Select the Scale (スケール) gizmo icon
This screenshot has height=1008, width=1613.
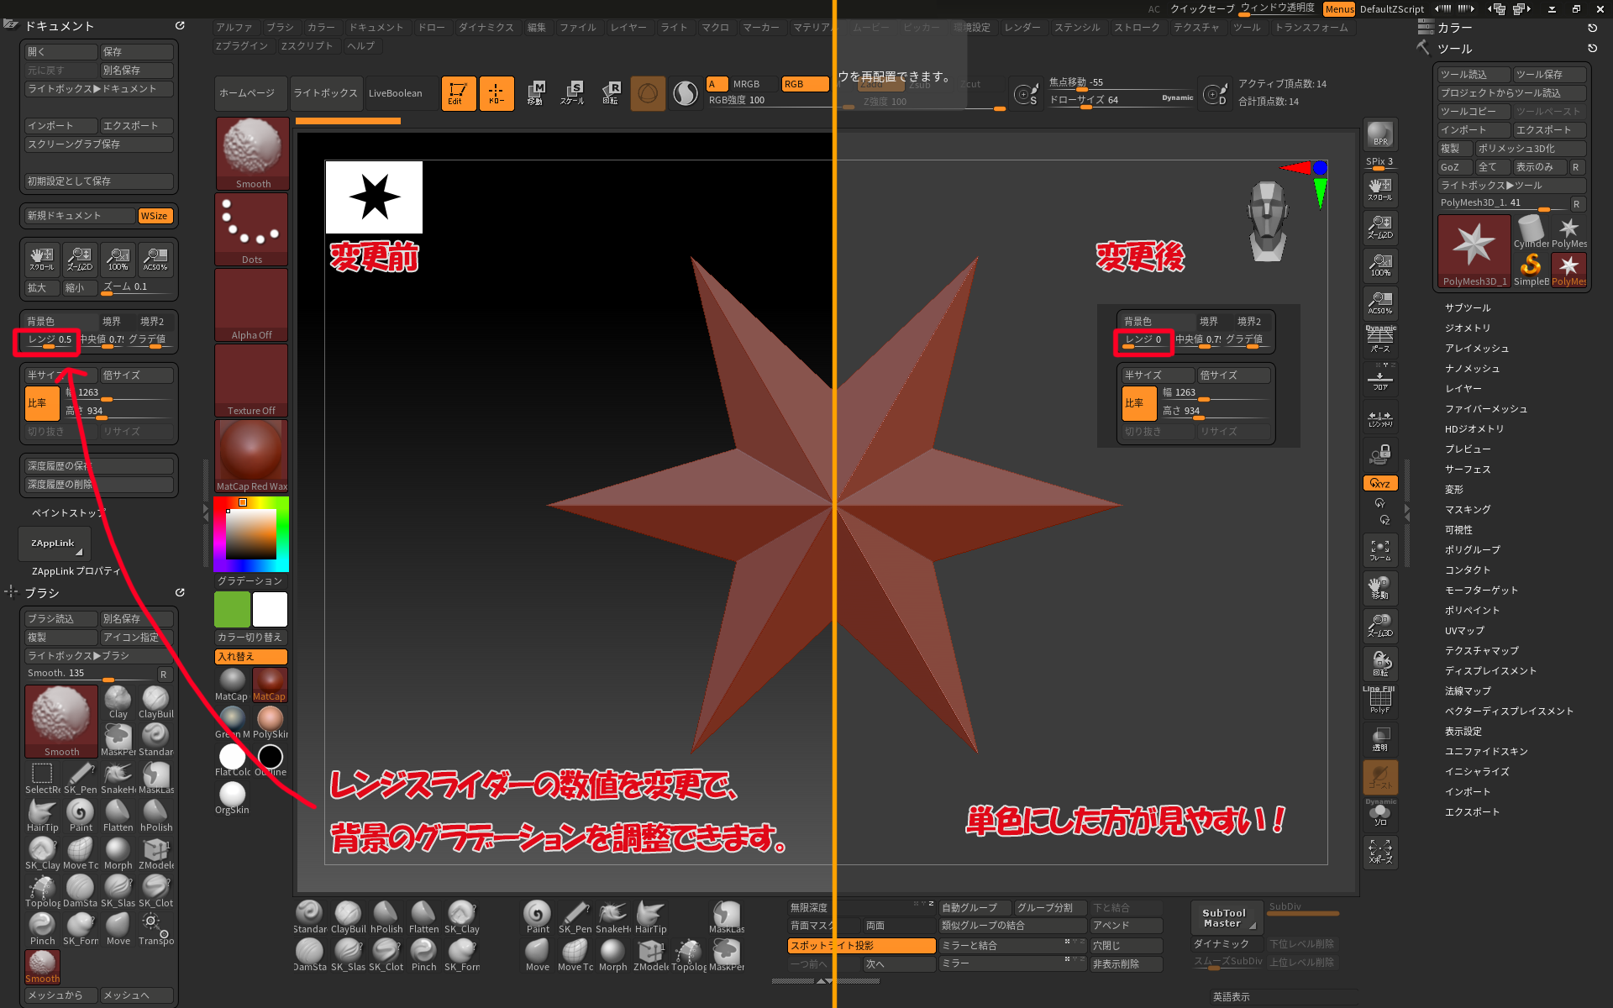pos(573,93)
